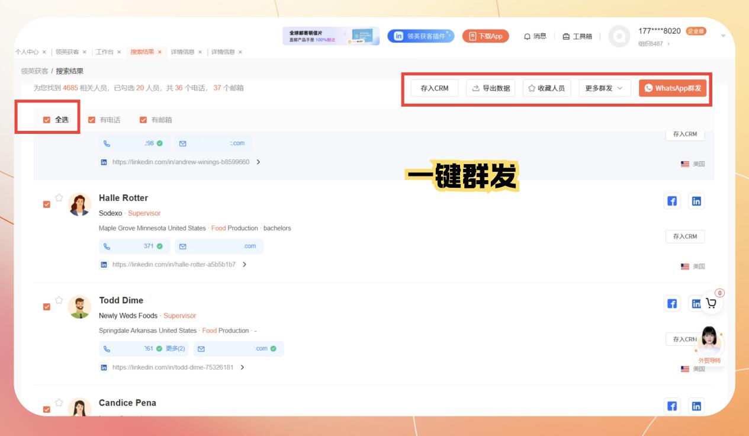This screenshot has width=749, height=436.
Task: Toggle the 有电话 filter checkbox
Action: pos(92,120)
